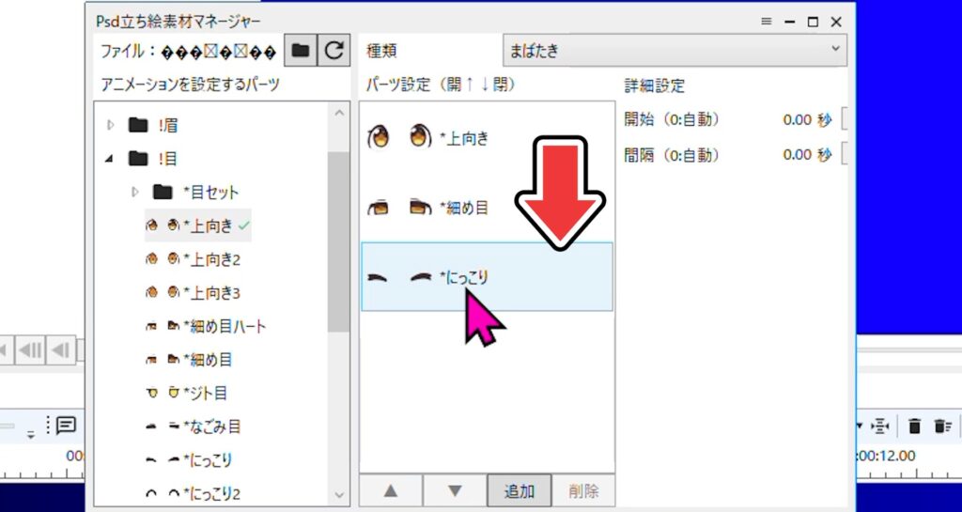Select *上向き in parts settings list
Screen dimensions: 962x512
tap(464, 138)
